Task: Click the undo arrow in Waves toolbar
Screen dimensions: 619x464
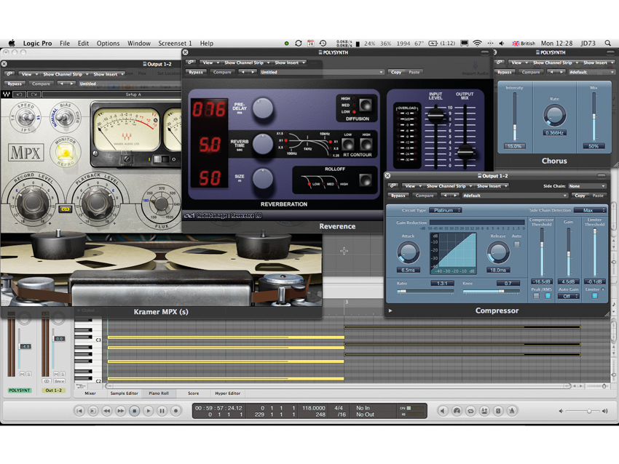Action: coord(20,95)
